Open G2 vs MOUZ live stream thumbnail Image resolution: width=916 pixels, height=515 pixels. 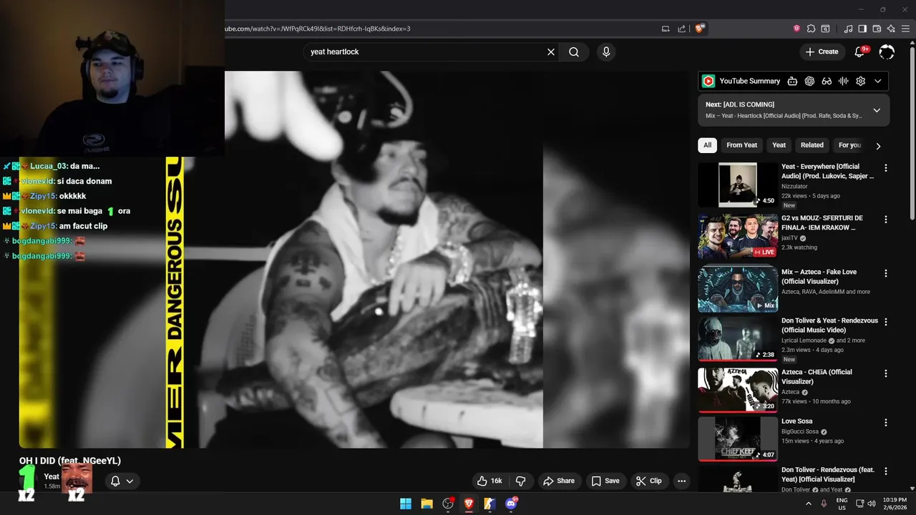tap(738, 236)
